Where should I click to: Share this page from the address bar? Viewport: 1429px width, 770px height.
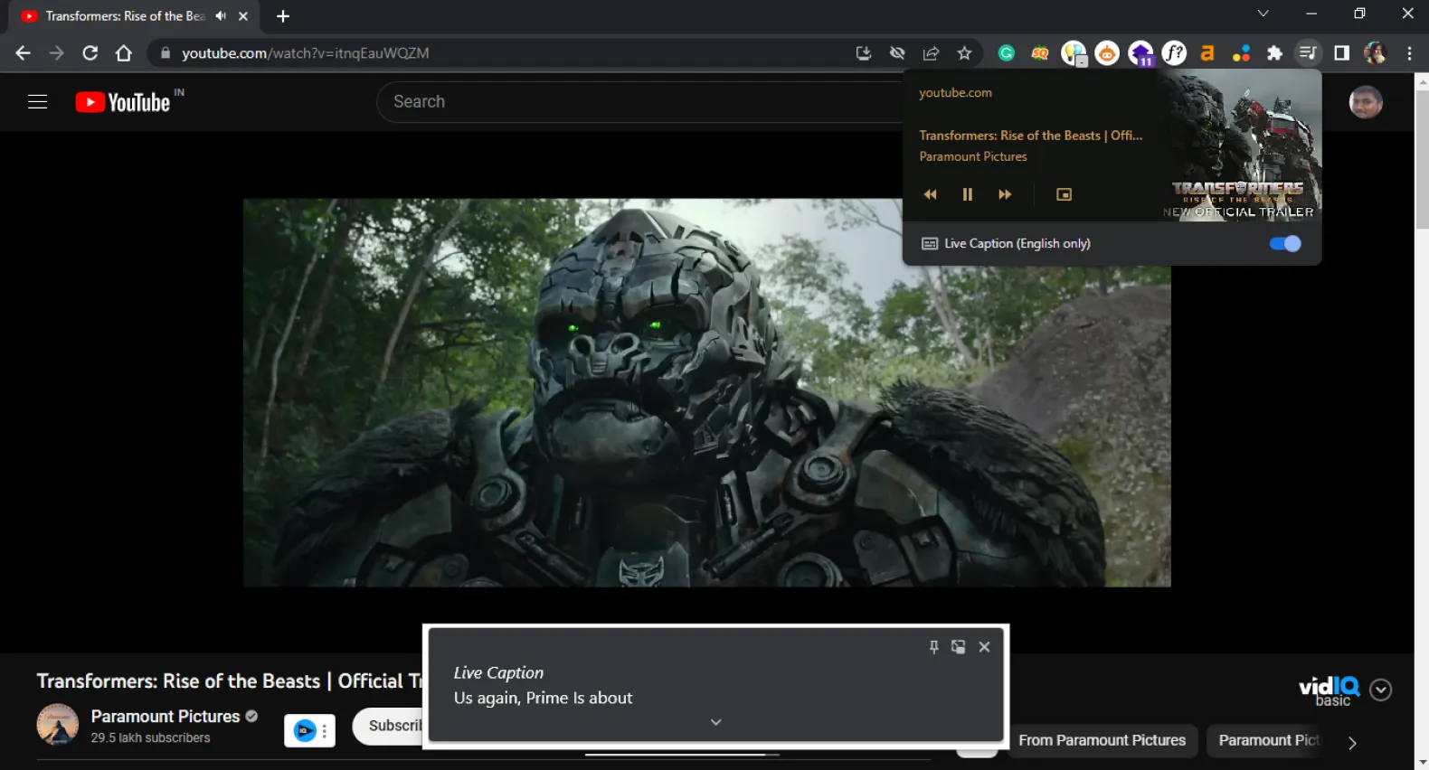[931, 53]
